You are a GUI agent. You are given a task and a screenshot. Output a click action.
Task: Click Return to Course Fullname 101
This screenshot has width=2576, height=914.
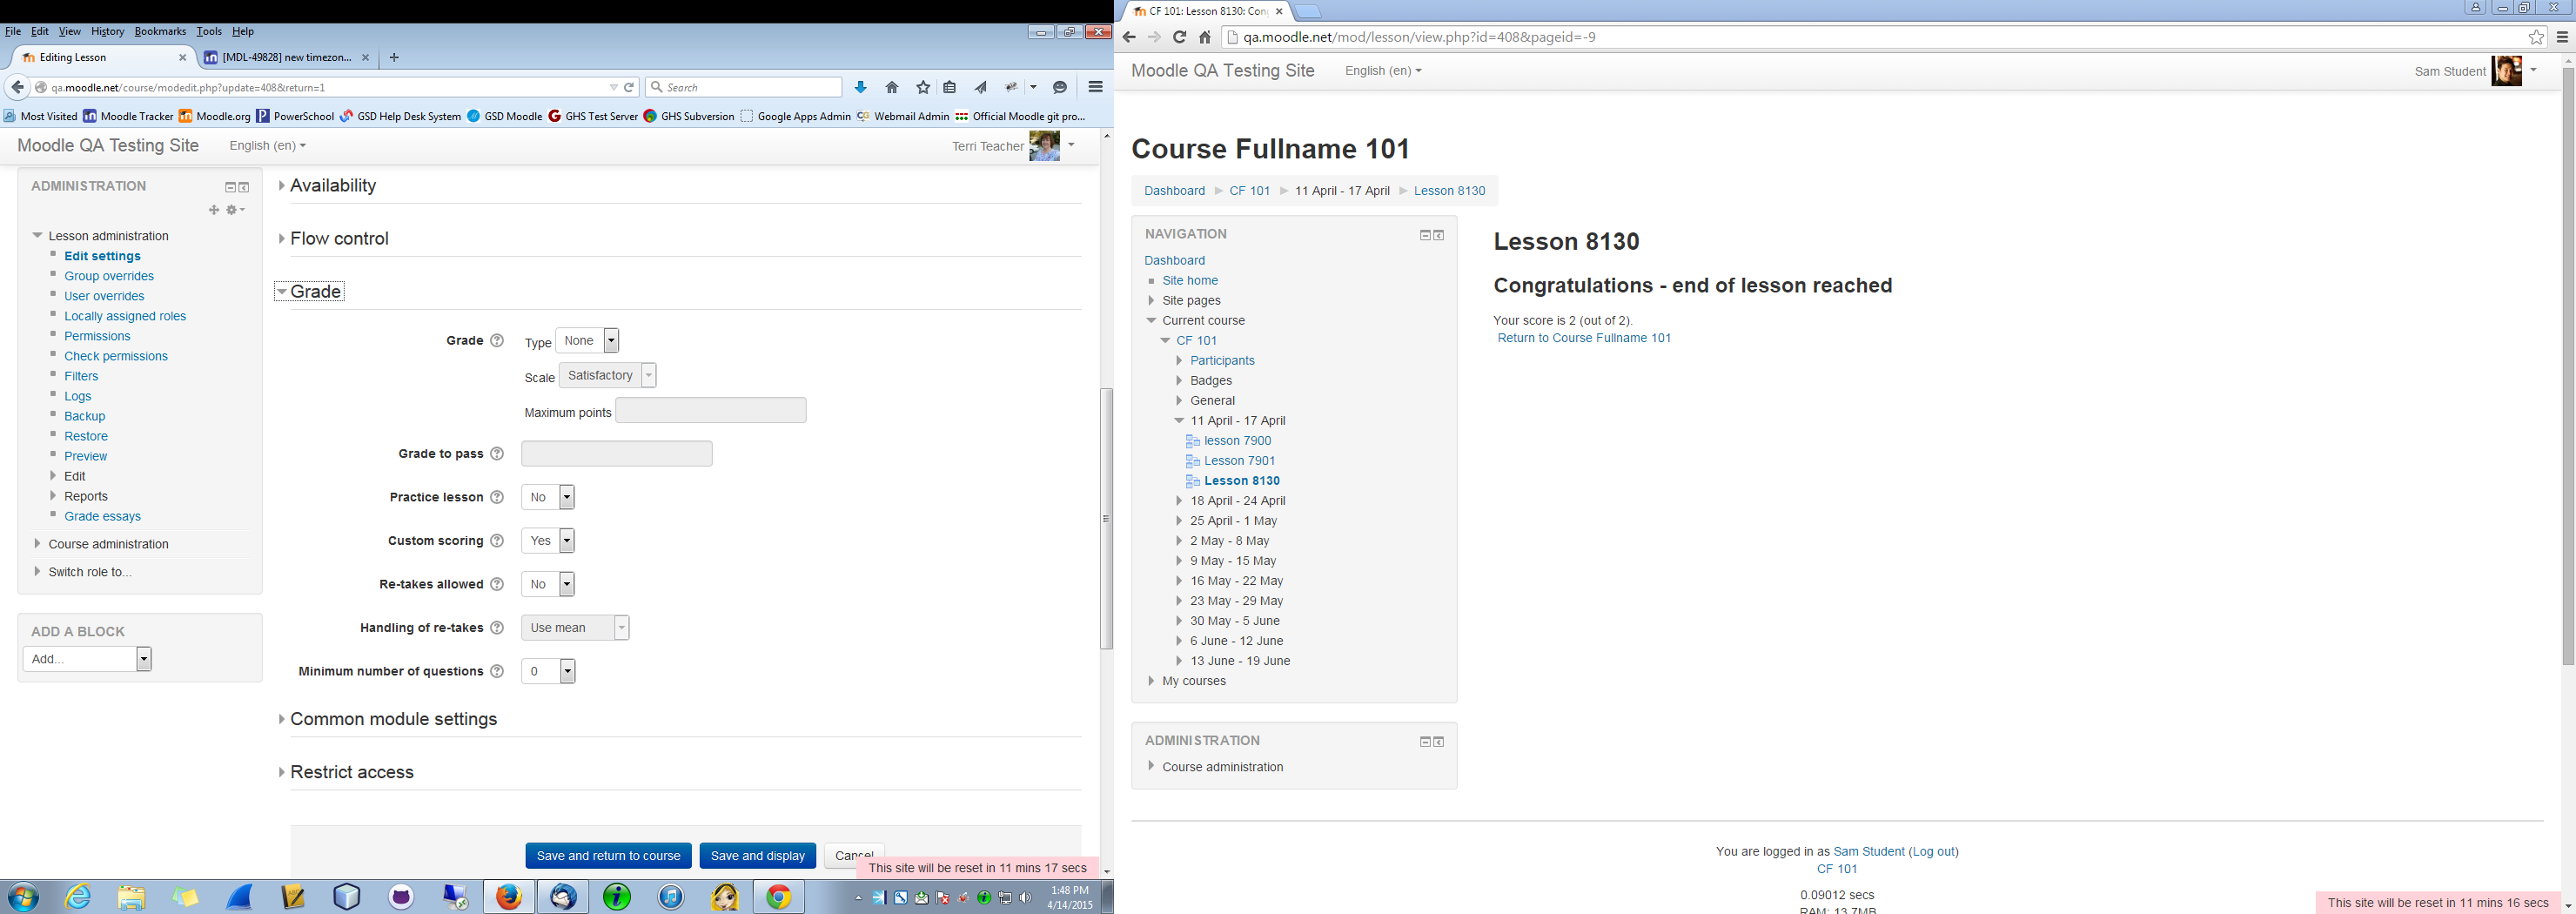1584,338
